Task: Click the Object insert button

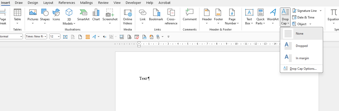Action: pos(299,24)
